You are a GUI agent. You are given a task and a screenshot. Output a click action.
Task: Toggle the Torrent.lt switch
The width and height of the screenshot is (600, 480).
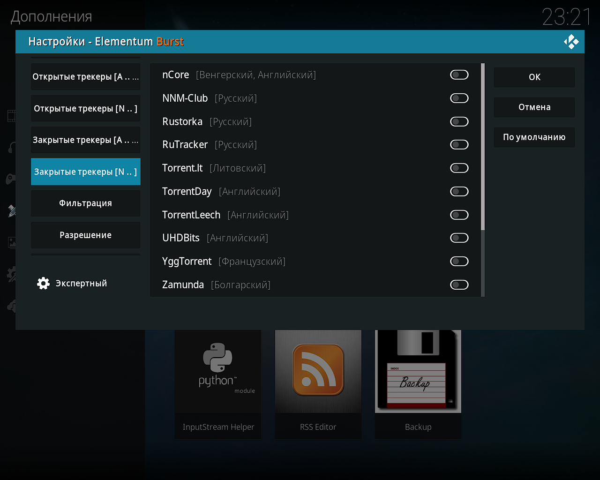point(459,168)
